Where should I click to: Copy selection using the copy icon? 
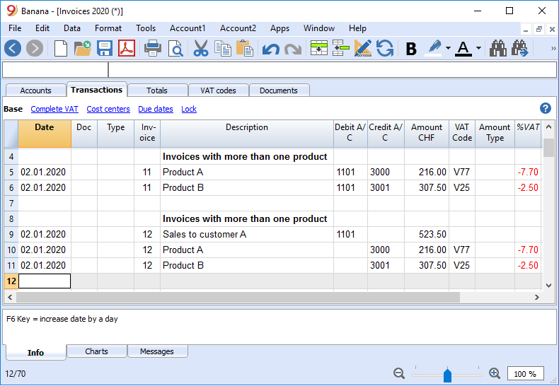tap(223, 48)
